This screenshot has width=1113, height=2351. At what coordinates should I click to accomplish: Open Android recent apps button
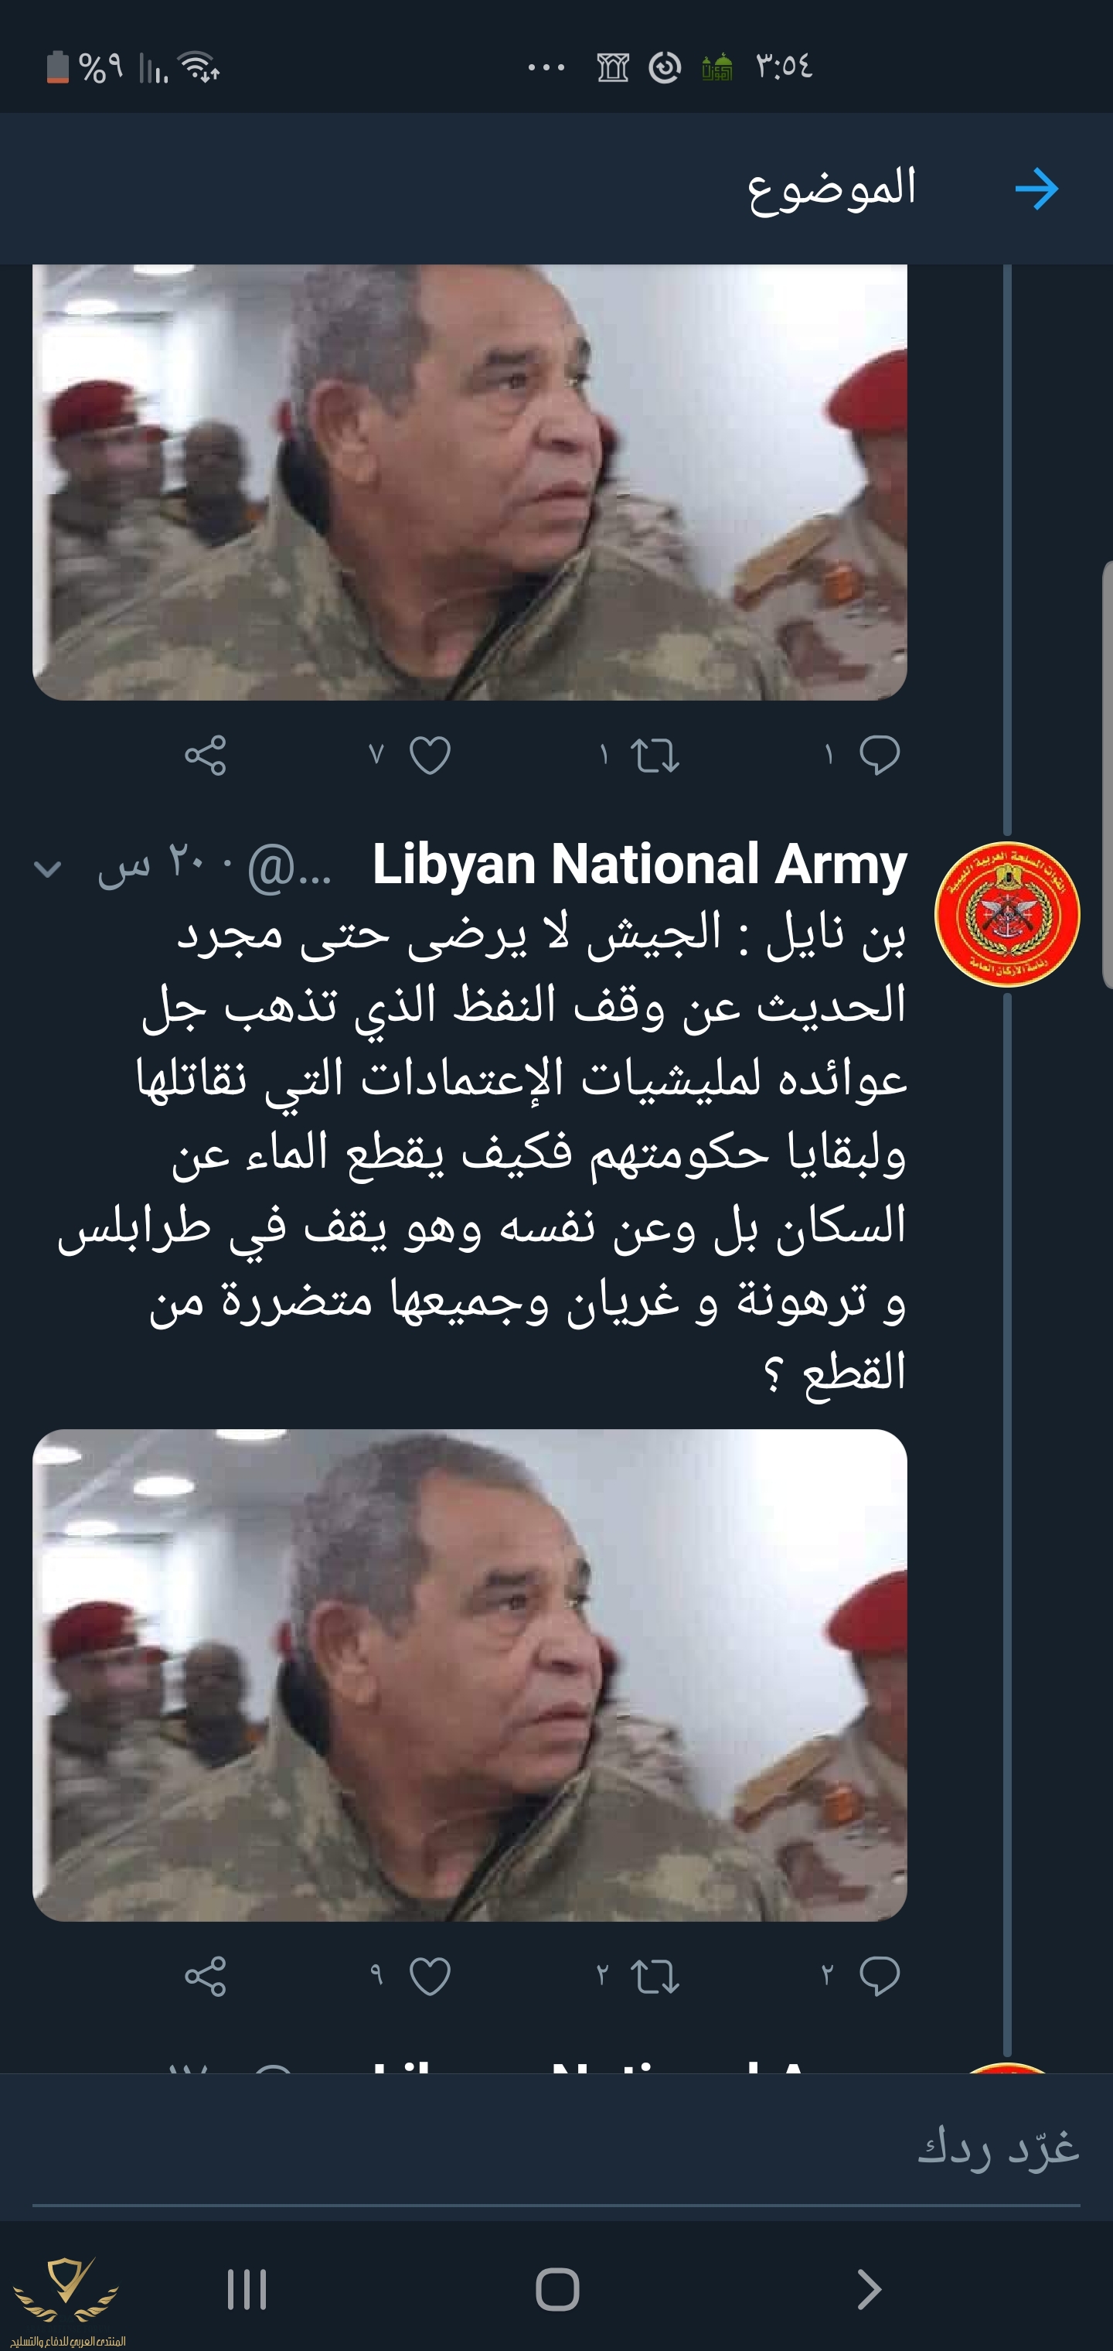[x=247, y=2289]
